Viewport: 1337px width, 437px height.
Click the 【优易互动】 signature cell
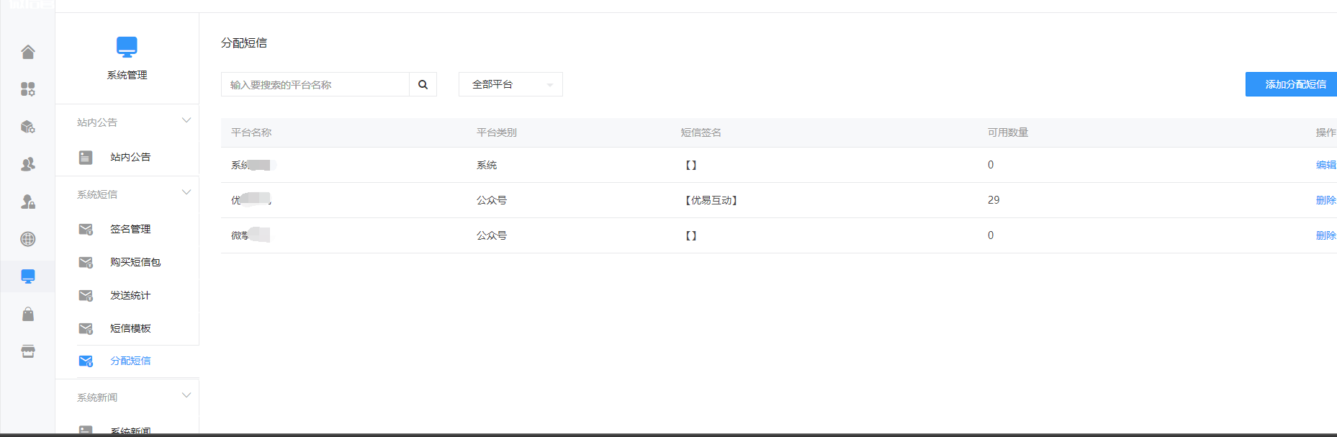tap(711, 200)
